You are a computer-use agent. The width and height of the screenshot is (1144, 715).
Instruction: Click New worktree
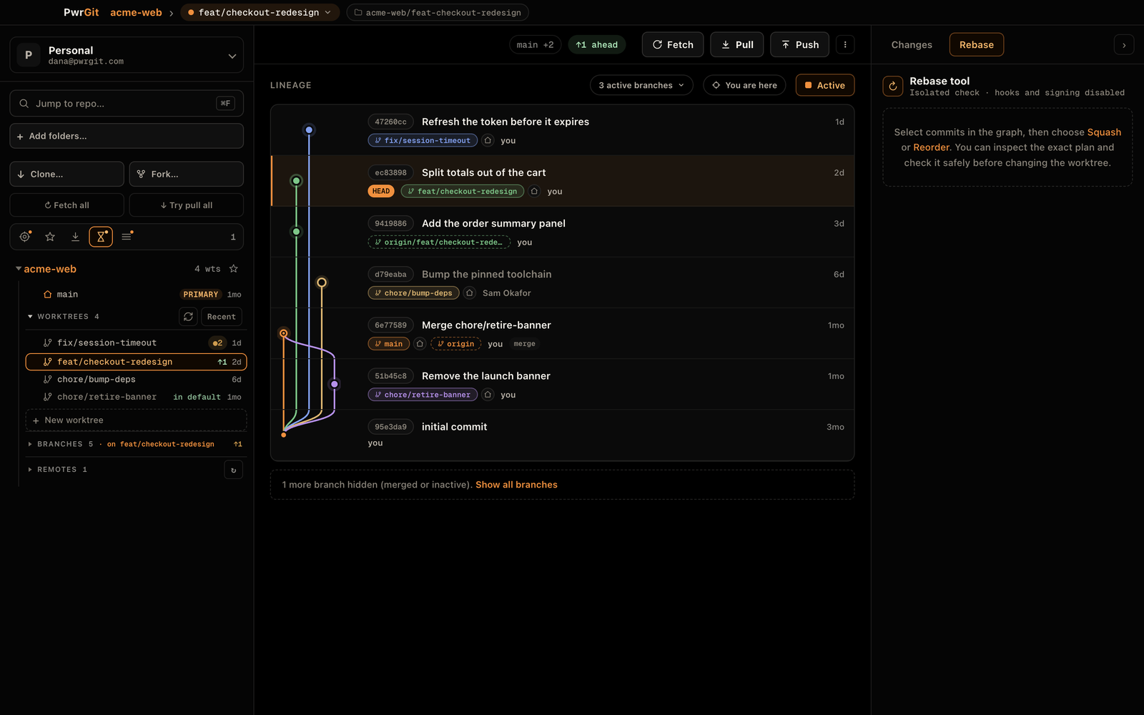pos(136,420)
